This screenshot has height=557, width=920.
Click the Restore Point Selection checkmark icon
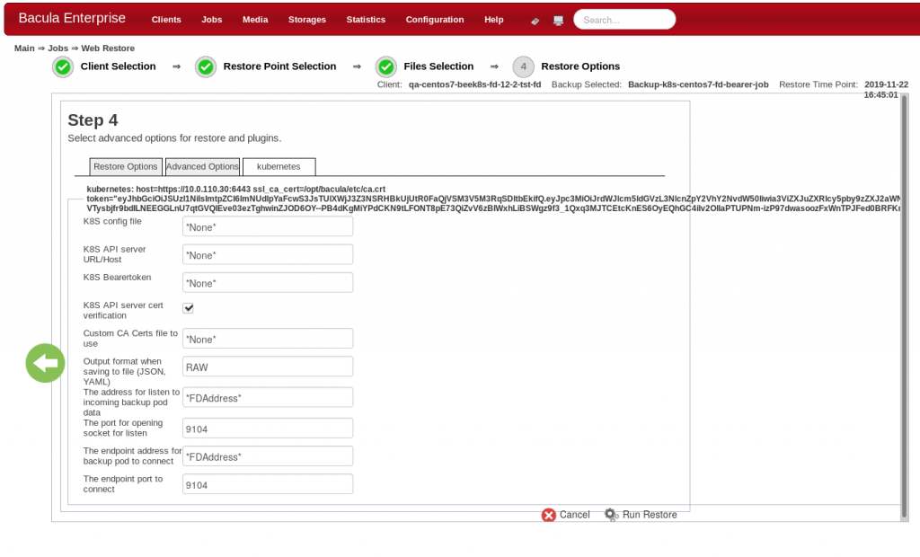pyautogui.click(x=206, y=66)
